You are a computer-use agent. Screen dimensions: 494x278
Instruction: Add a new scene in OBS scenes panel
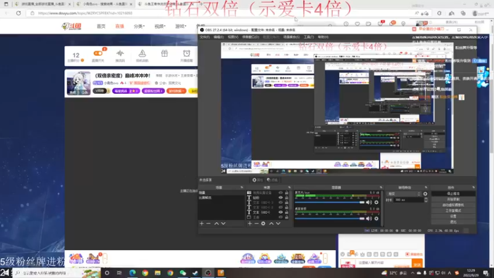pyautogui.click(x=202, y=224)
